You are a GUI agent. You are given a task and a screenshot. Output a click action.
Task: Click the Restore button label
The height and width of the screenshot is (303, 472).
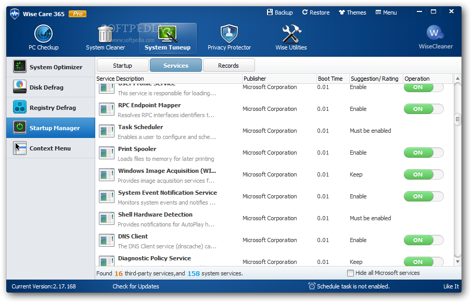[x=320, y=12]
